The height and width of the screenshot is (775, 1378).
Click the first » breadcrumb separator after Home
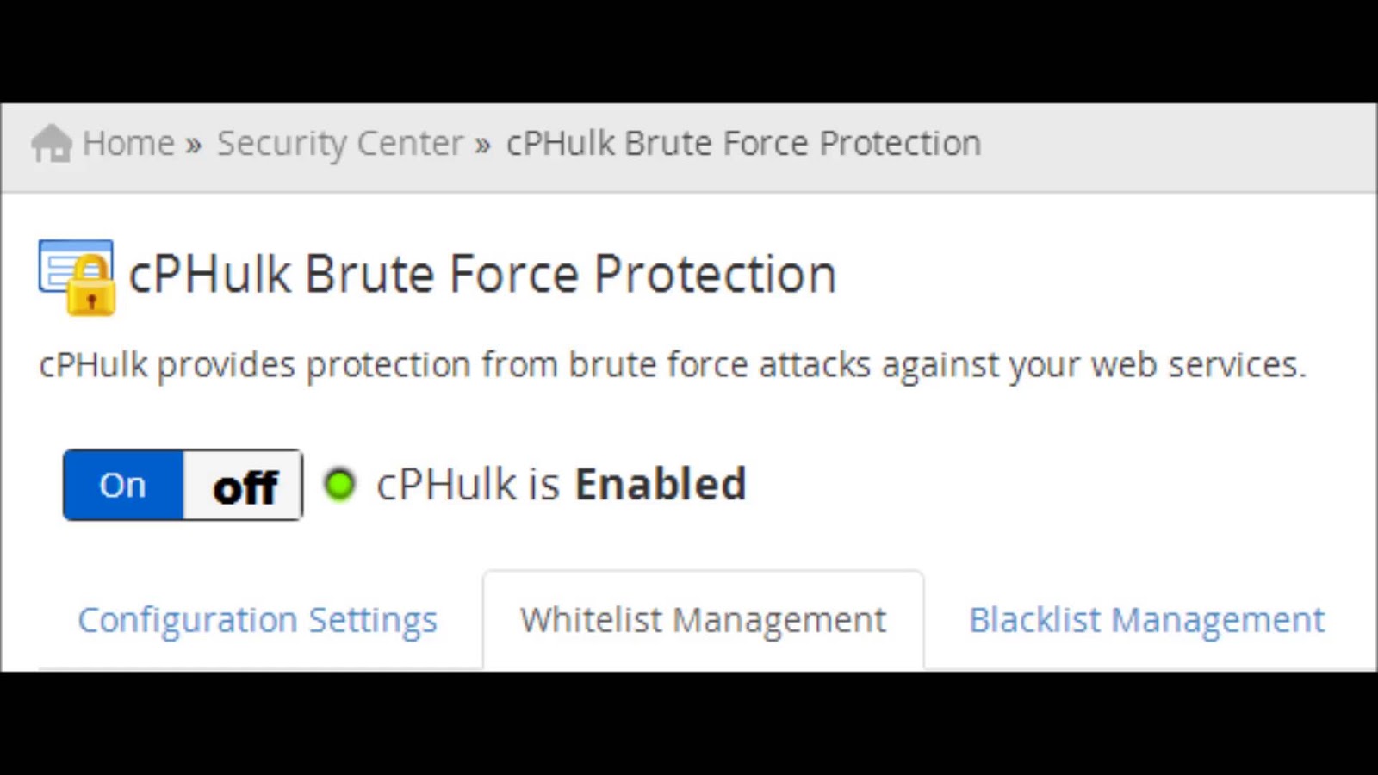[193, 144]
